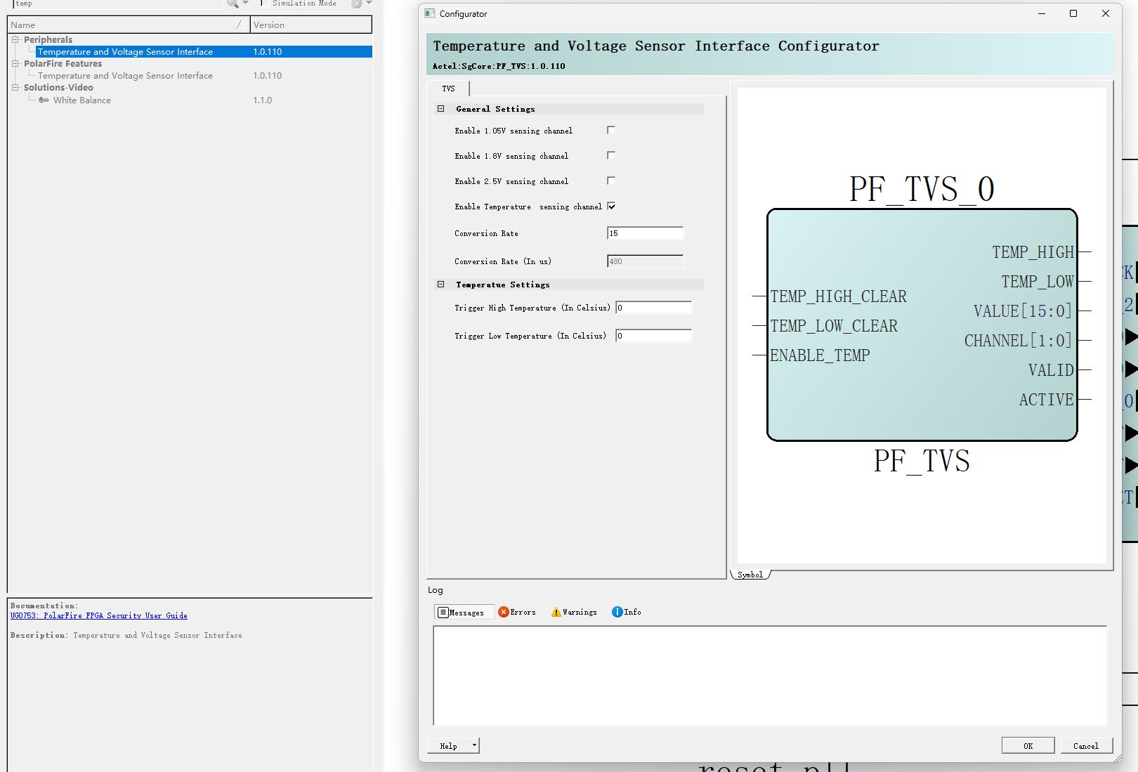The image size is (1138, 772).
Task: Open the dropdown arrow beside the search icon
Action: click(x=246, y=3)
